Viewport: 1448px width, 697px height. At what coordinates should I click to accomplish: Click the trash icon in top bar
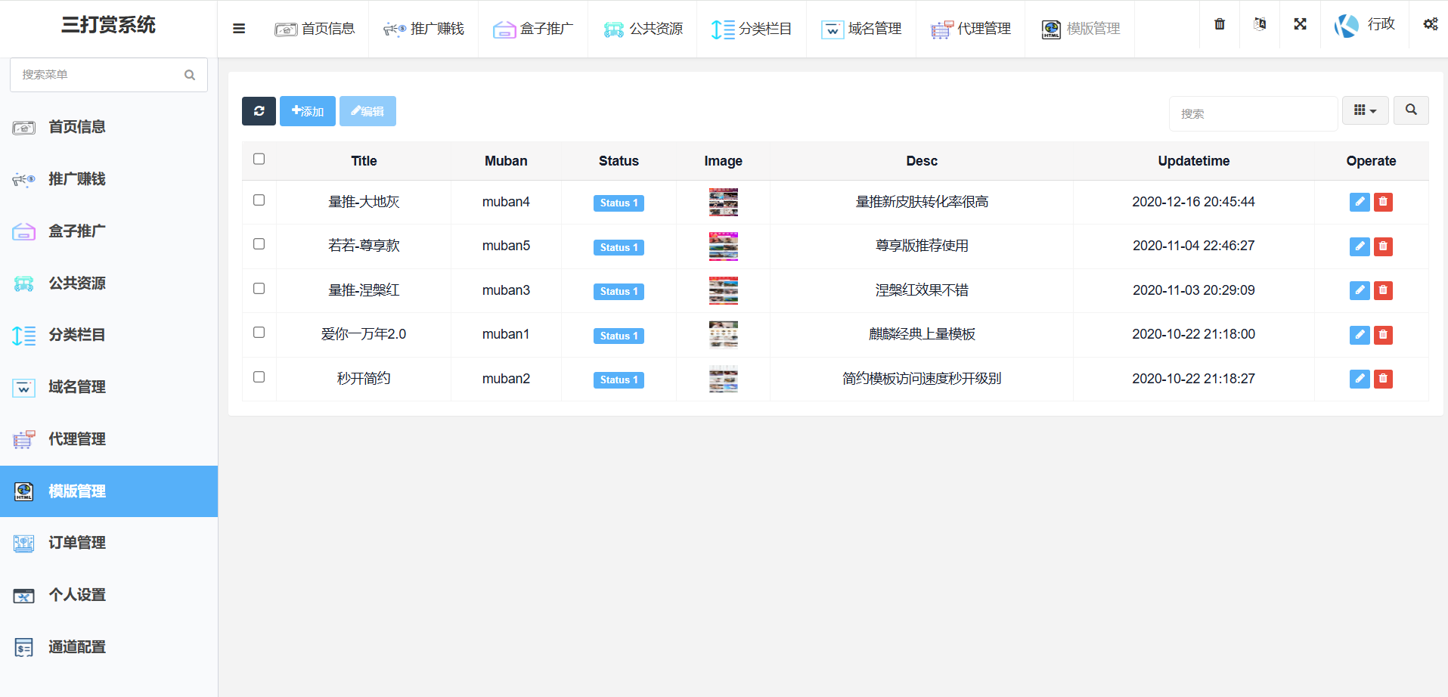[1220, 24]
